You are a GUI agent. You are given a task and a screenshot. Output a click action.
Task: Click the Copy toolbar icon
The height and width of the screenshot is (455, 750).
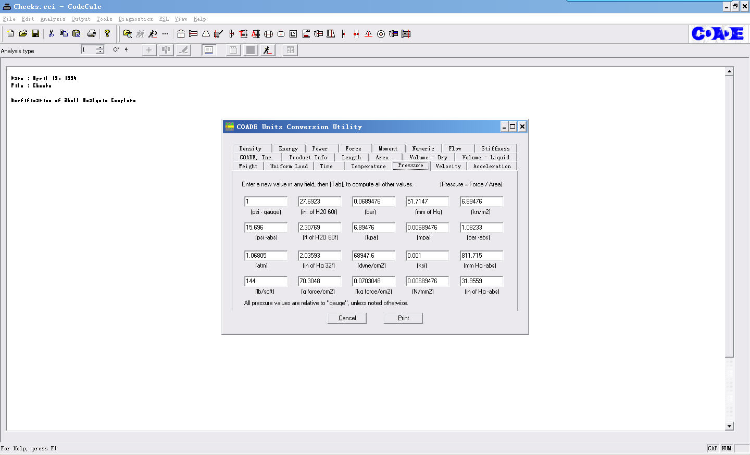[x=64, y=34]
